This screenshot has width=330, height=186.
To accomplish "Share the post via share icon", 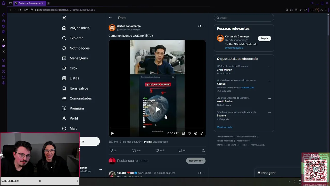I will coord(203,150).
